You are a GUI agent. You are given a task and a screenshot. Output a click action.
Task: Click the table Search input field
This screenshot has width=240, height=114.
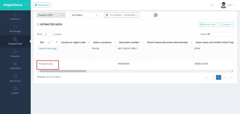(x=222, y=34)
